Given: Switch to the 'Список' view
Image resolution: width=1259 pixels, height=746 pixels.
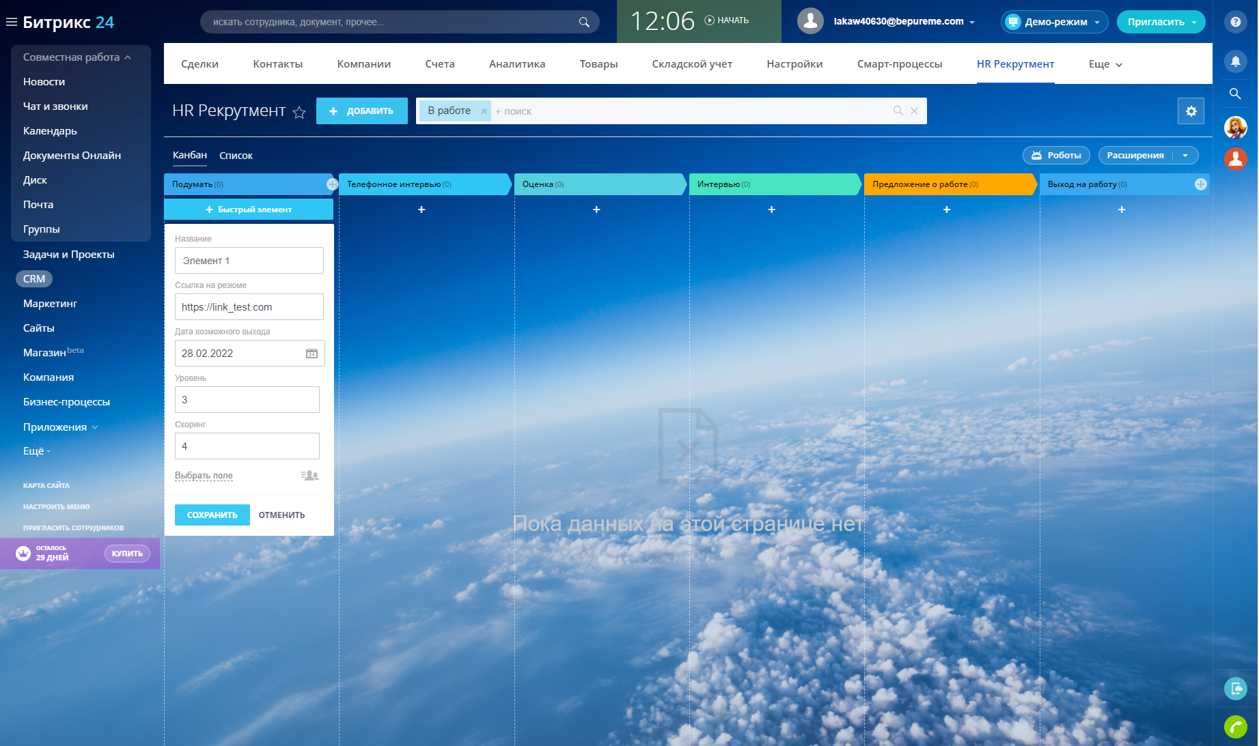Looking at the screenshot, I should tap(236, 156).
